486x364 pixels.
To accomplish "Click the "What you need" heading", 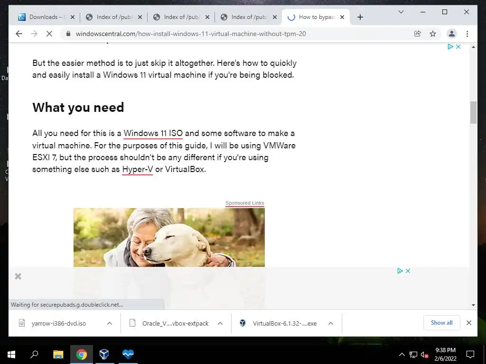I will click(78, 108).
